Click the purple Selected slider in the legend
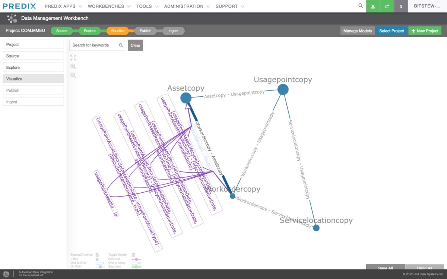The image size is (447, 279). tap(136, 259)
